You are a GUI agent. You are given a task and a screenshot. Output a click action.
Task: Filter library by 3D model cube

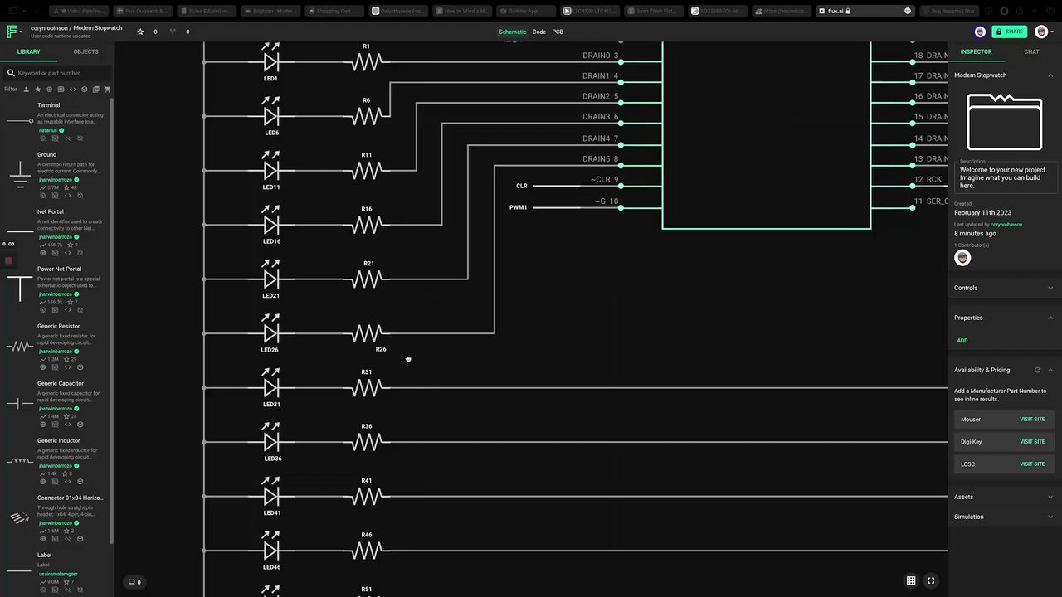(84, 89)
